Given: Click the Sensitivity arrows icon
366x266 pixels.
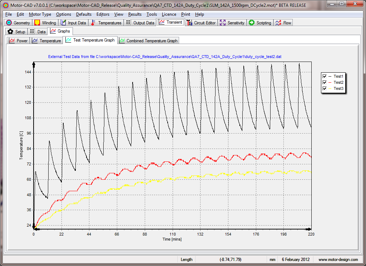Looking at the screenshot, I should tap(223, 23).
